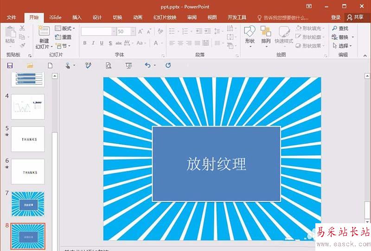Align text left
Image resolution: width=371 pixels, height=251 pixels.
pos(172,43)
